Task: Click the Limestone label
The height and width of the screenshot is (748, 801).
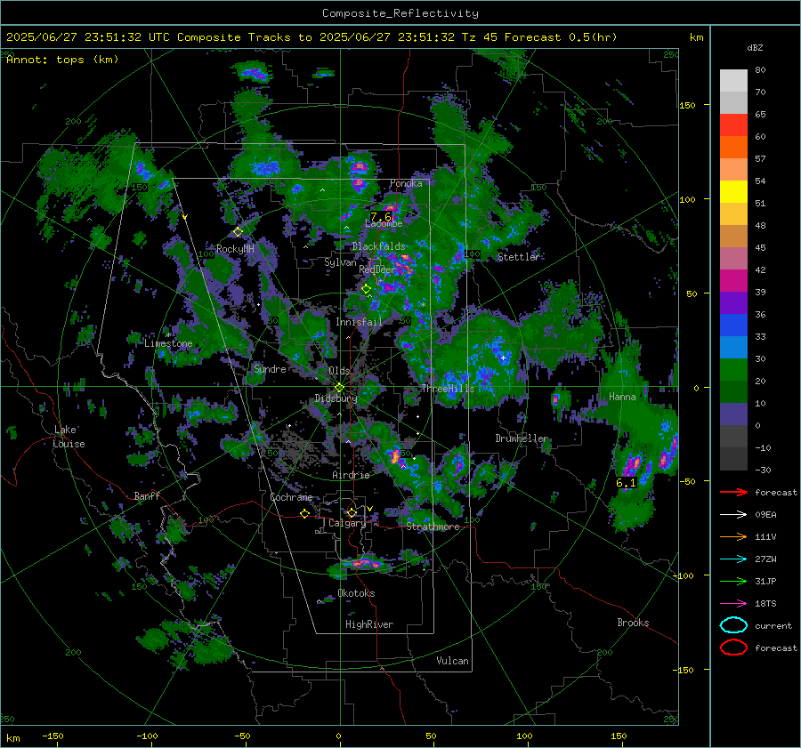Action: click(168, 343)
